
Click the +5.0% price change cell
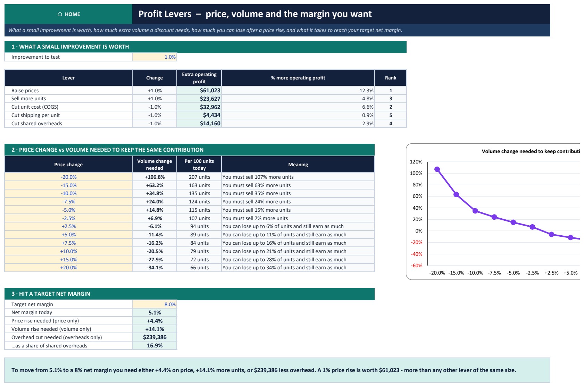(x=68, y=235)
